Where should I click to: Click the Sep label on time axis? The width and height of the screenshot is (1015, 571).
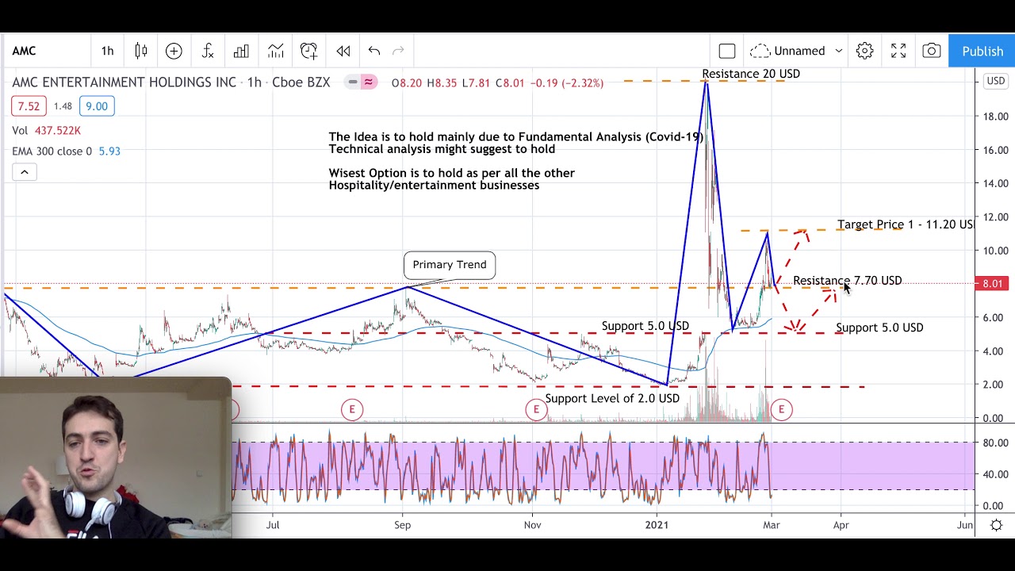(403, 525)
